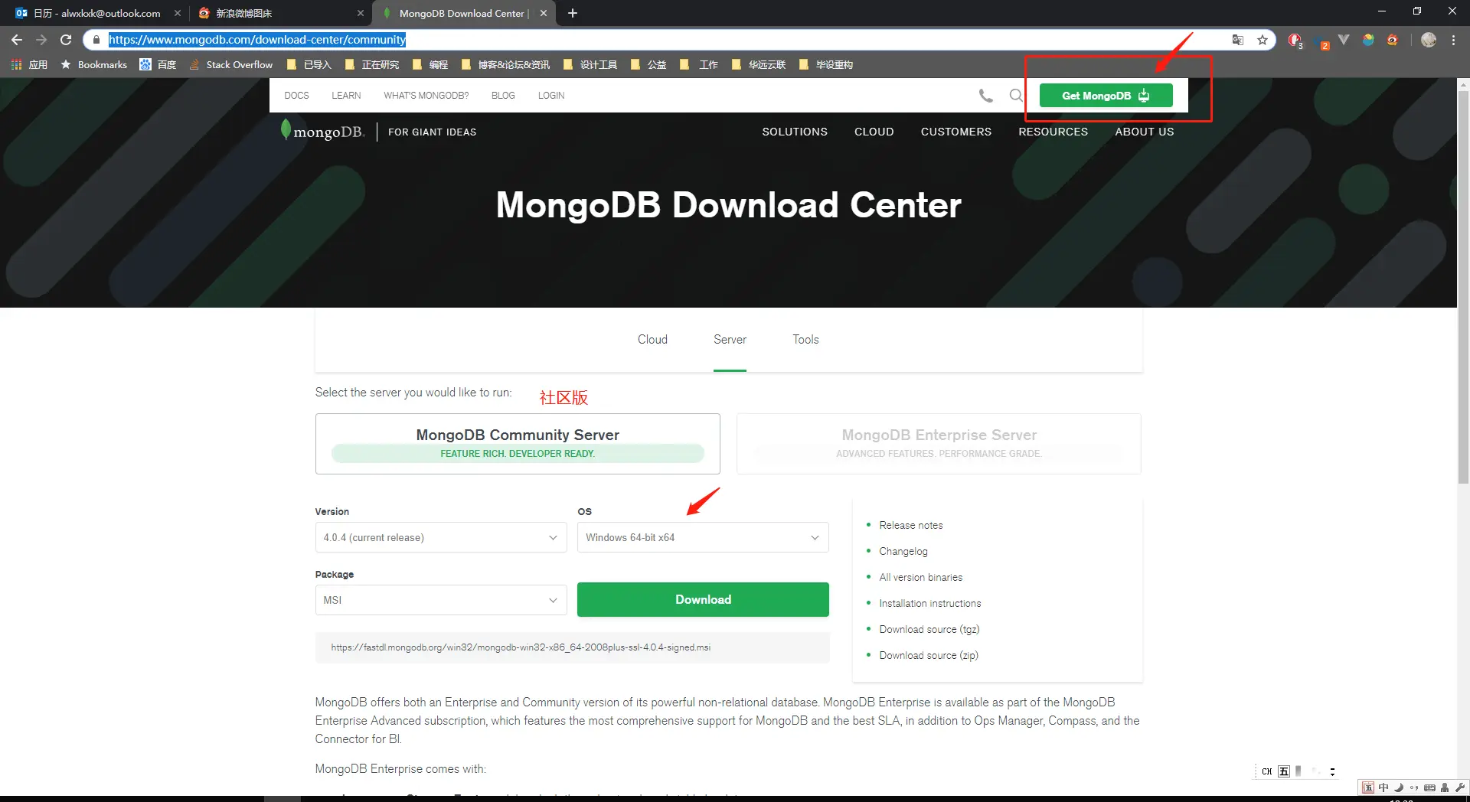
Task: Click the CH language indicator
Action: click(x=1267, y=771)
